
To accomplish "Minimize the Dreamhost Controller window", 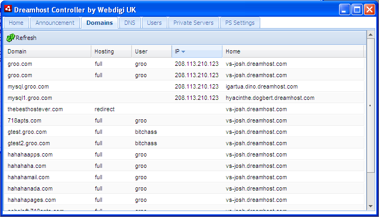I will click(x=344, y=10).
